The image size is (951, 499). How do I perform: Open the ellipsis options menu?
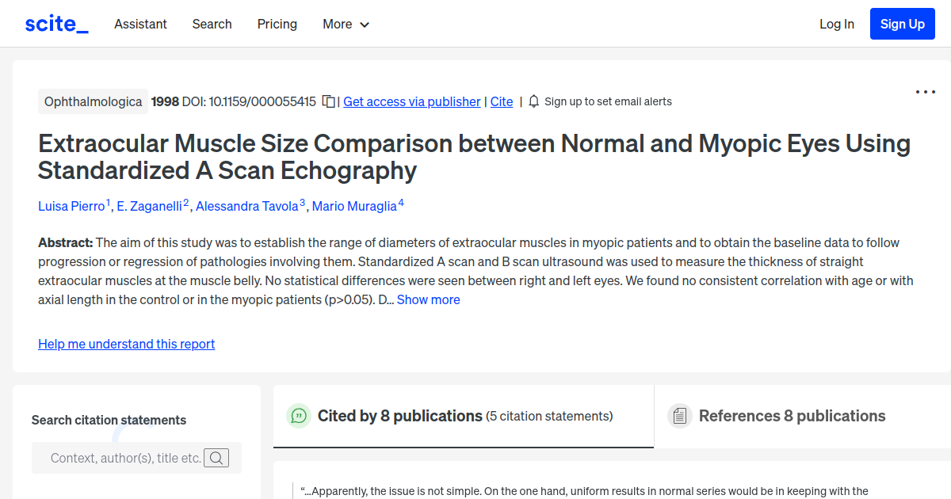tap(925, 92)
